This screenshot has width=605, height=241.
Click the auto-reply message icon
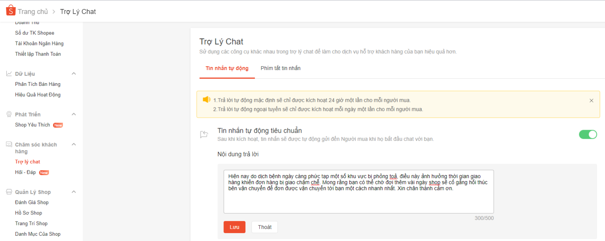pyautogui.click(x=204, y=134)
